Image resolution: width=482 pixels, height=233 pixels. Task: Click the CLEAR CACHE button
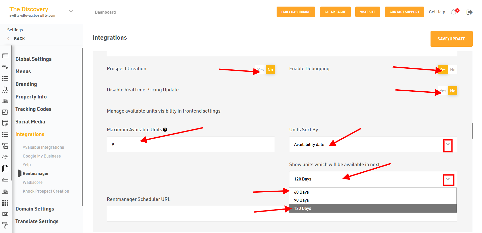coord(335,12)
